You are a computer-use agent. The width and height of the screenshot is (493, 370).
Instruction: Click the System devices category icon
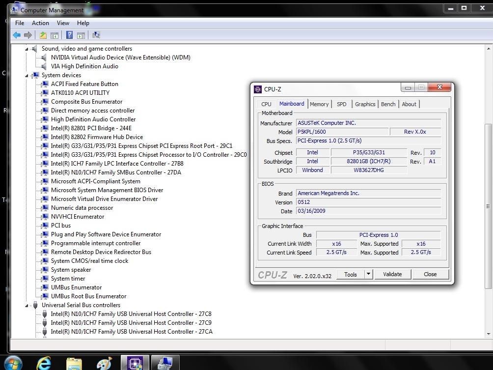(x=35, y=75)
